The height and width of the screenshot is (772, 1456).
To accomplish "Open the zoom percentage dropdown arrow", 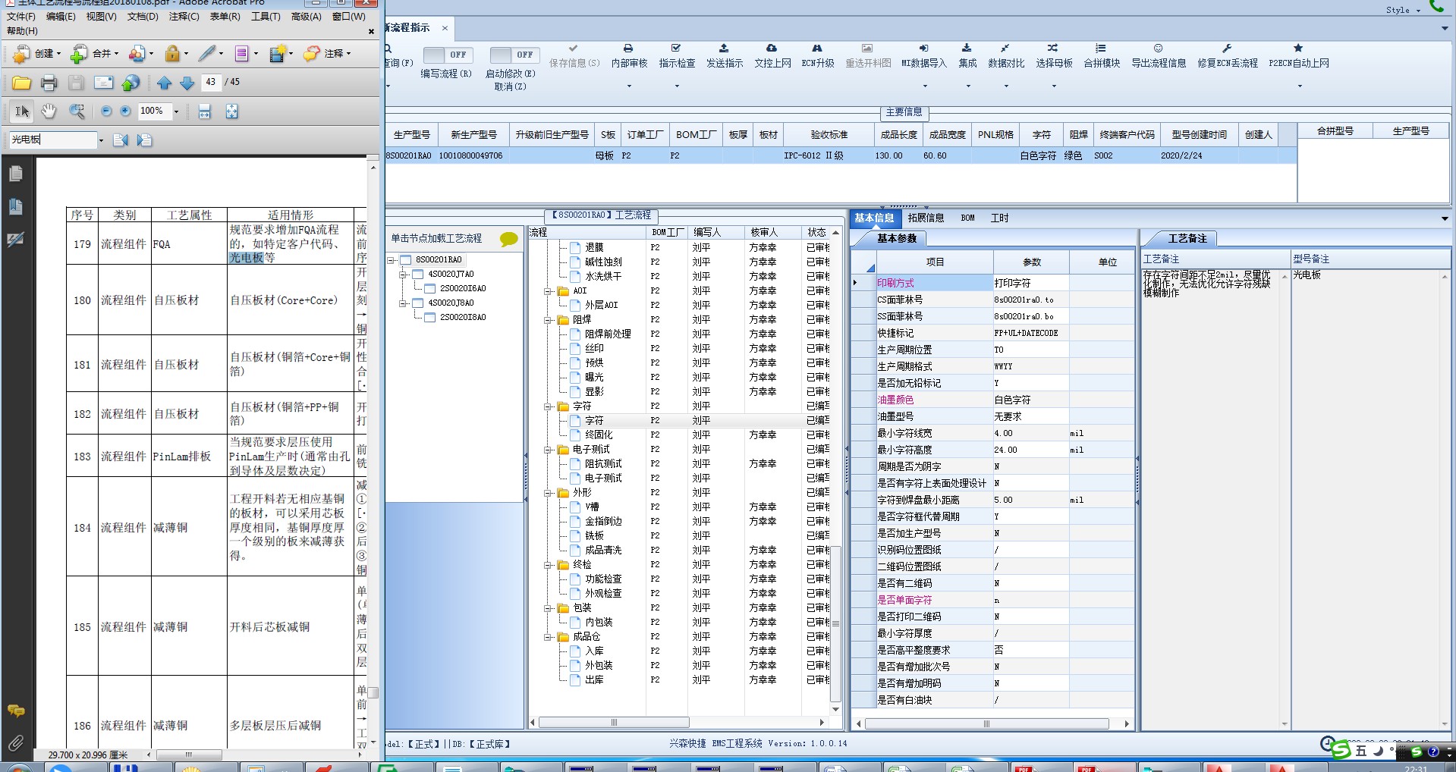I will (176, 111).
